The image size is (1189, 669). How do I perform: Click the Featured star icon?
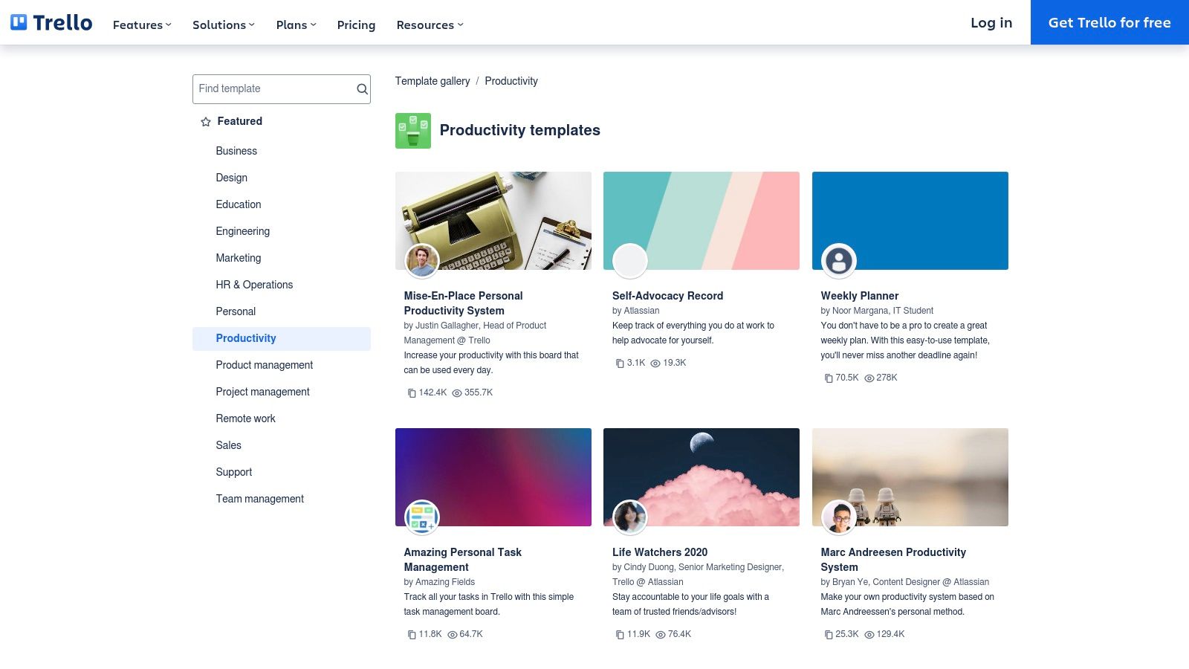click(206, 122)
